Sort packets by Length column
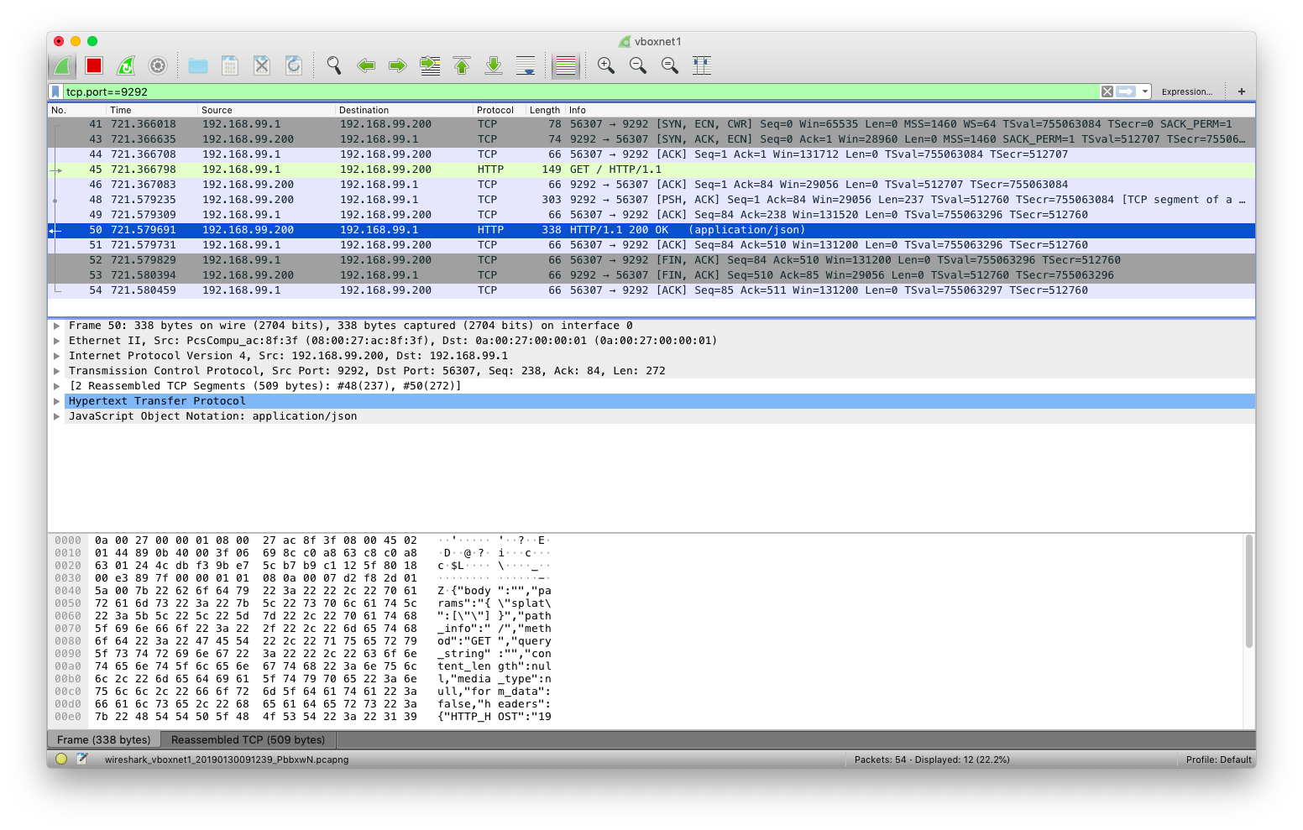 pyautogui.click(x=545, y=110)
